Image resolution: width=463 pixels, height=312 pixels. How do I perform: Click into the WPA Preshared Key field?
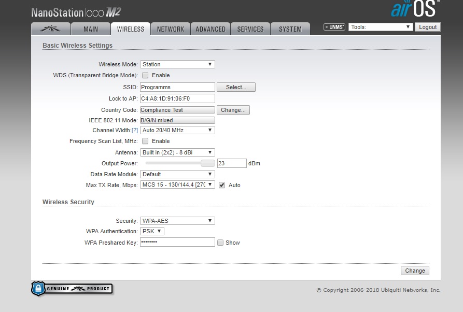tap(177, 242)
